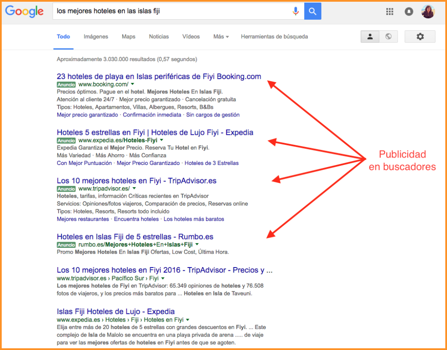Click Mejor Precio Garantizado sitelink under Expedia
The height and width of the screenshot is (350, 447).
pyautogui.click(x=148, y=163)
